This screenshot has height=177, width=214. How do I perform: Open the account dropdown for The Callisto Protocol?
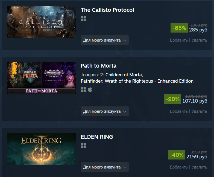tap(105, 40)
